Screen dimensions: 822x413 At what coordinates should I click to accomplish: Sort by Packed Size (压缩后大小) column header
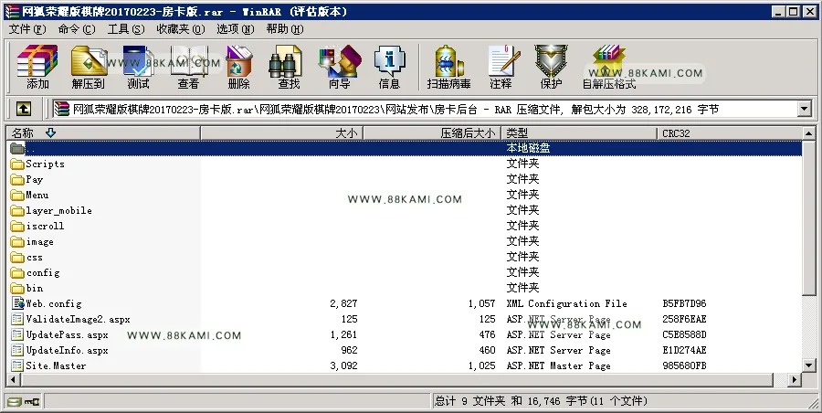[x=432, y=133]
